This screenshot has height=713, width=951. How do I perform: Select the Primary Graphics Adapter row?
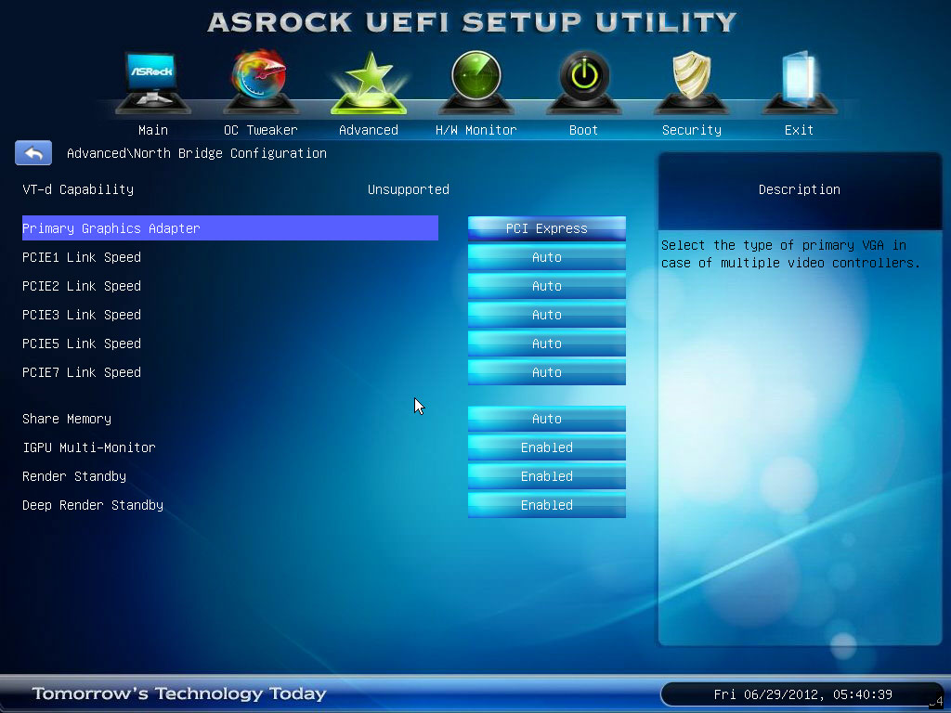coord(230,228)
